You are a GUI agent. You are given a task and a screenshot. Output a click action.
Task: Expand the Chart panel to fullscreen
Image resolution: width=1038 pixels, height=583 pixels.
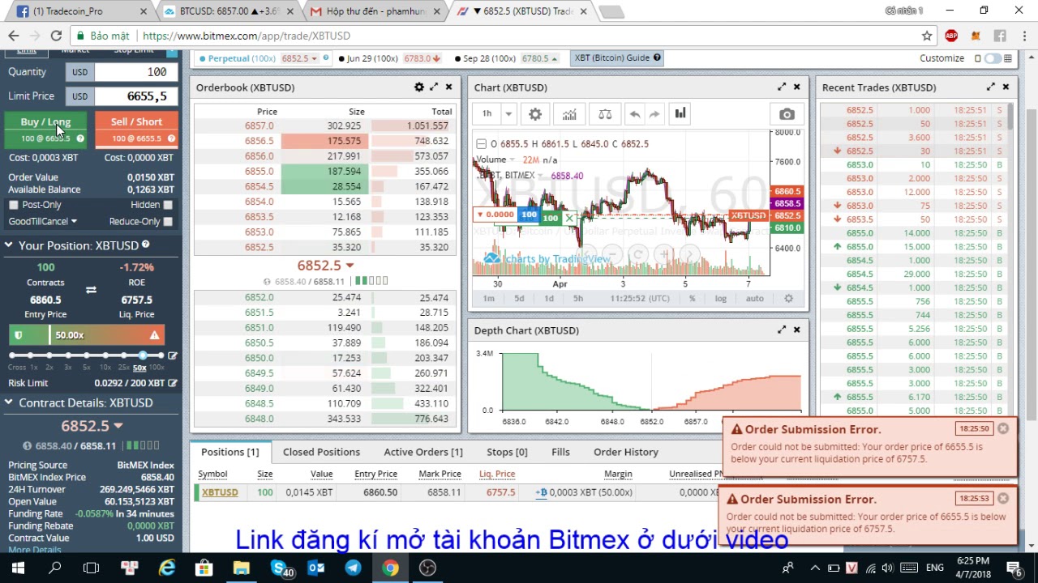[x=782, y=87]
